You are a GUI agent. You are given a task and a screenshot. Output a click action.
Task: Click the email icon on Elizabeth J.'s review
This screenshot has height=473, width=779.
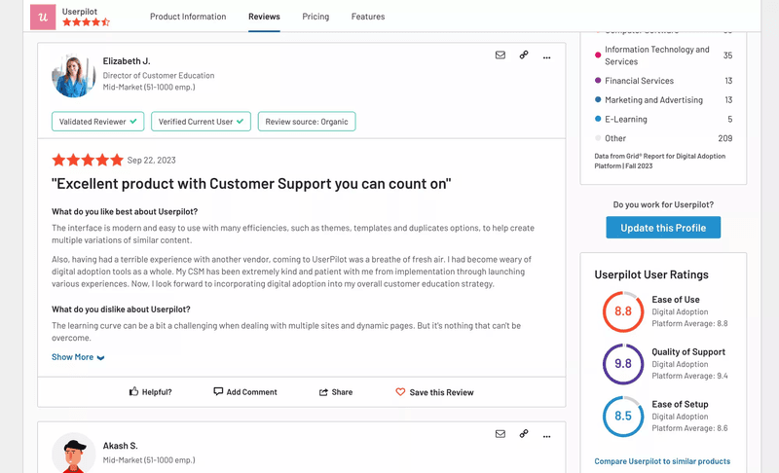pos(501,55)
